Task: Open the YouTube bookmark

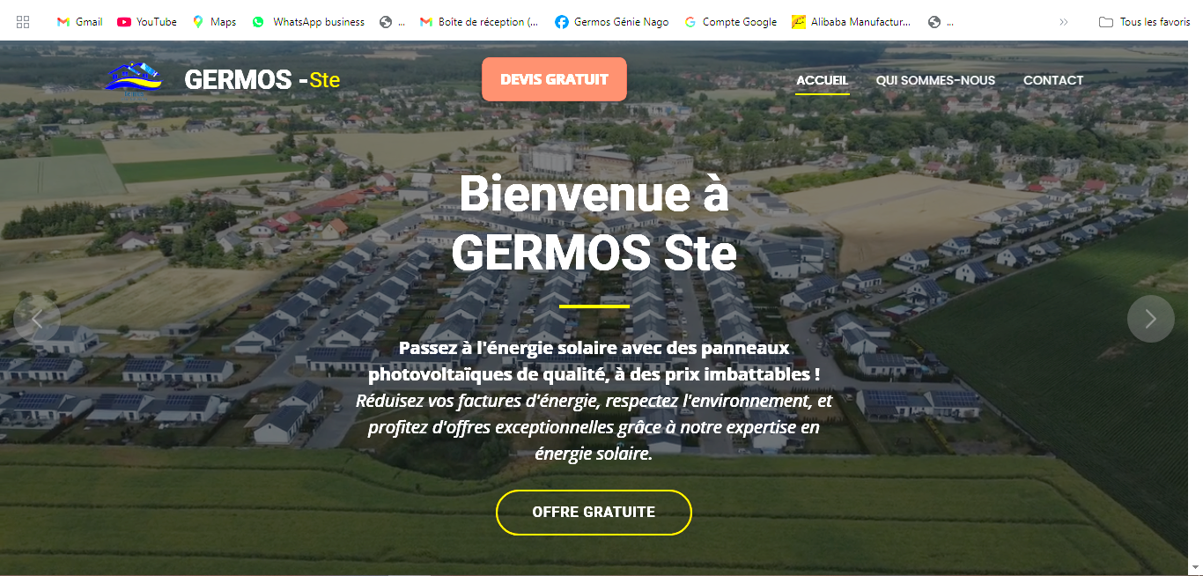Action: 147,22
